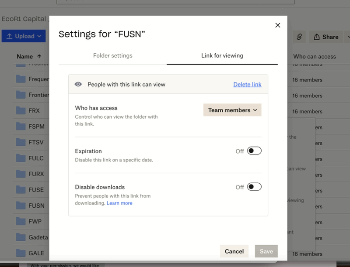Screen dimensions: 350x267
Task: Switch to the Folder settings tab
Action: click(x=112, y=55)
